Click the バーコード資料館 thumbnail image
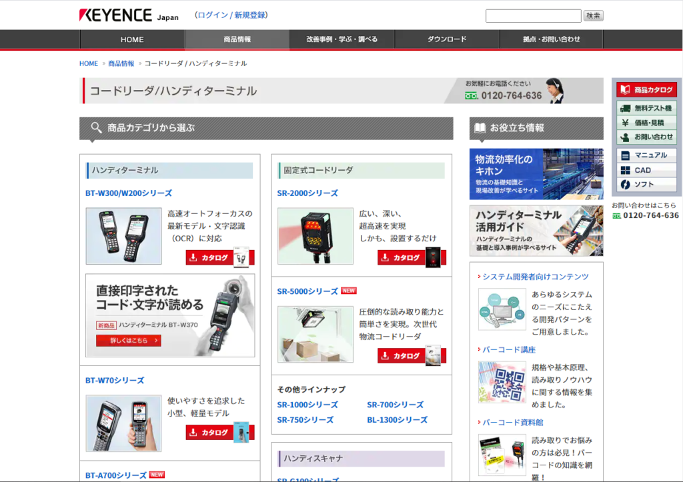 click(x=502, y=455)
